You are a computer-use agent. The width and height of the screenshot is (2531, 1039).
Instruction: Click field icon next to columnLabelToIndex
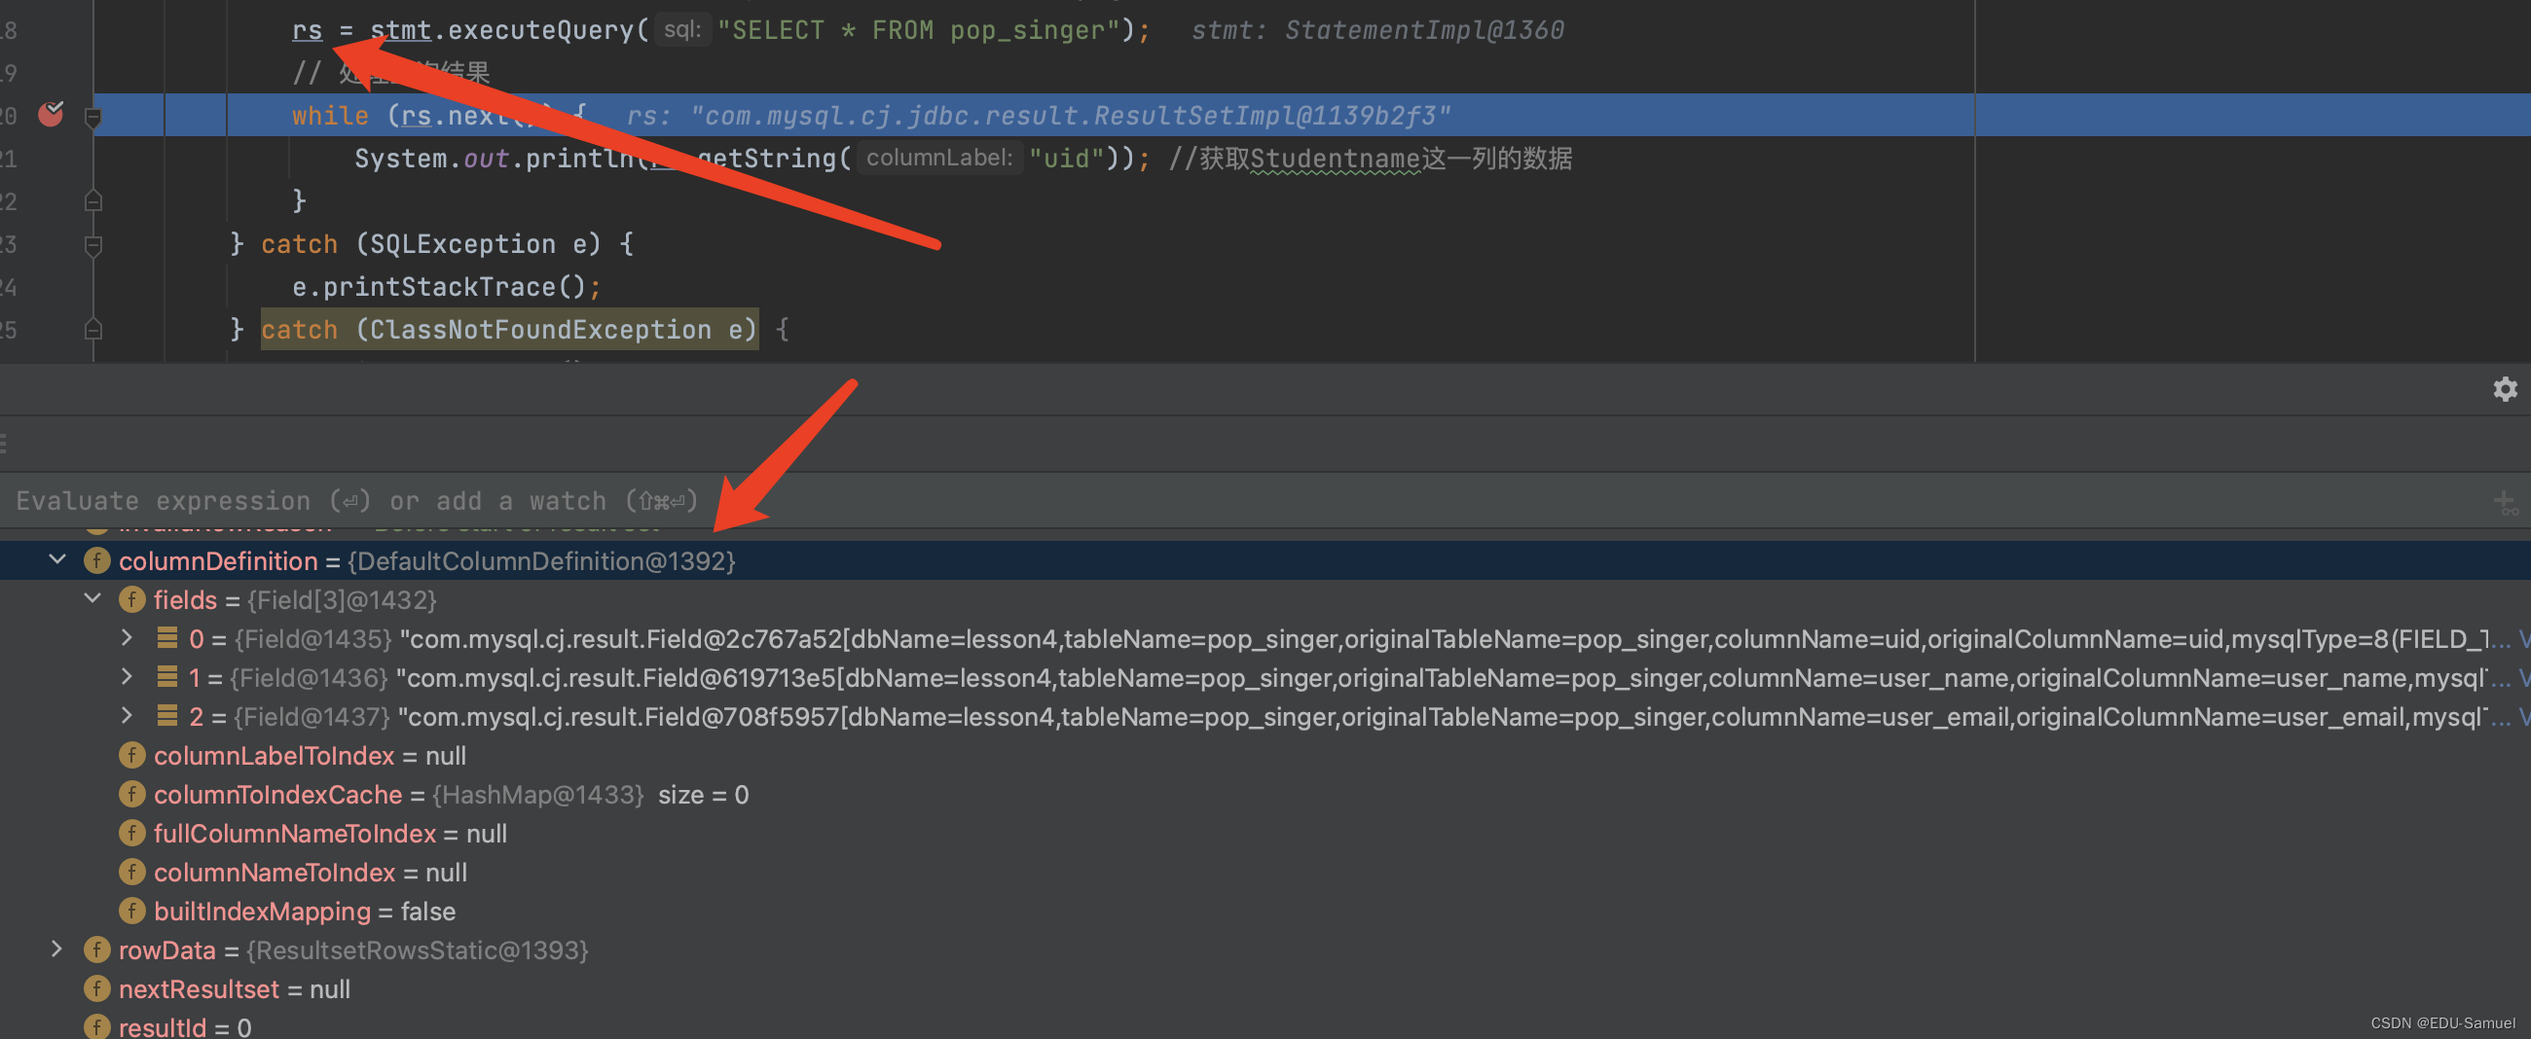pyautogui.click(x=131, y=755)
